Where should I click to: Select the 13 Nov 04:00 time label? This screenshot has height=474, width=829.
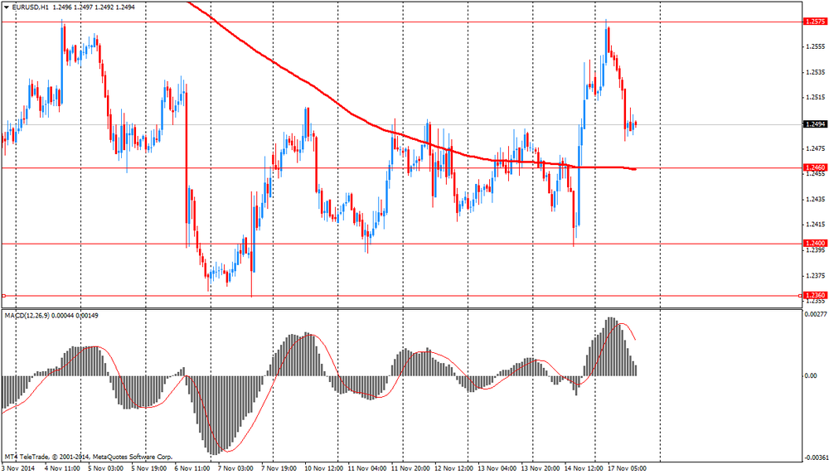click(x=497, y=468)
